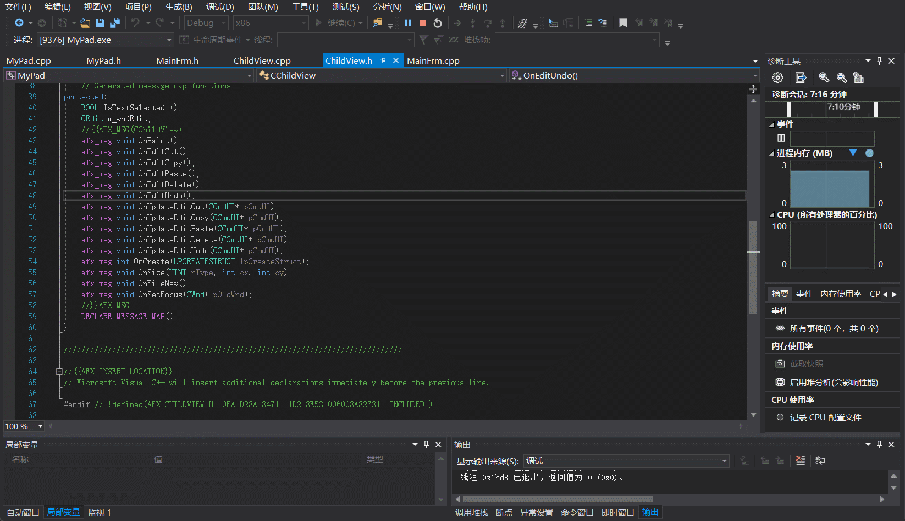The width and height of the screenshot is (905, 521).
Task: Click the right selection handle on diagnostic timeline
Action: 875,109
